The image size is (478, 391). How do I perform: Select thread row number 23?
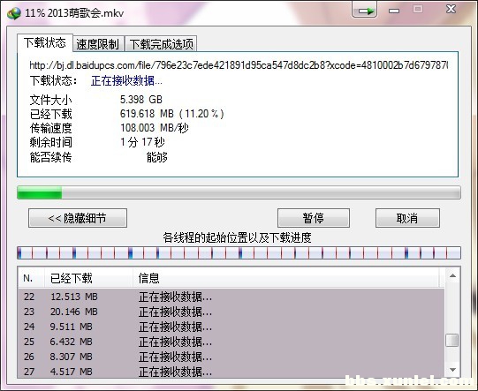(231, 312)
